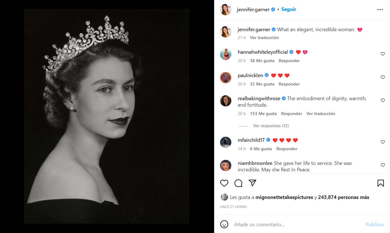Expand Ver respuestas (12) replies
The image size is (390, 233).
tap(271, 126)
